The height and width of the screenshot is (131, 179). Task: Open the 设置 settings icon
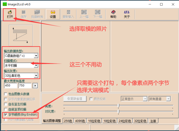(53, 14)
